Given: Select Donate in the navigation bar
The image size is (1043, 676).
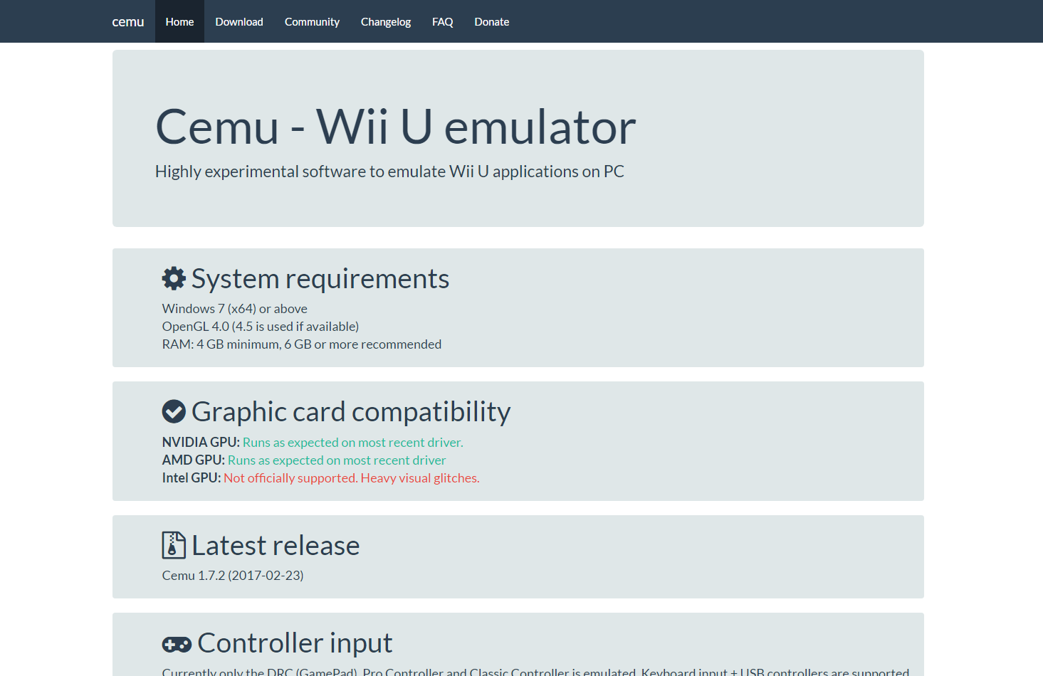Looking at the screenshot, I should click(492, 21).
